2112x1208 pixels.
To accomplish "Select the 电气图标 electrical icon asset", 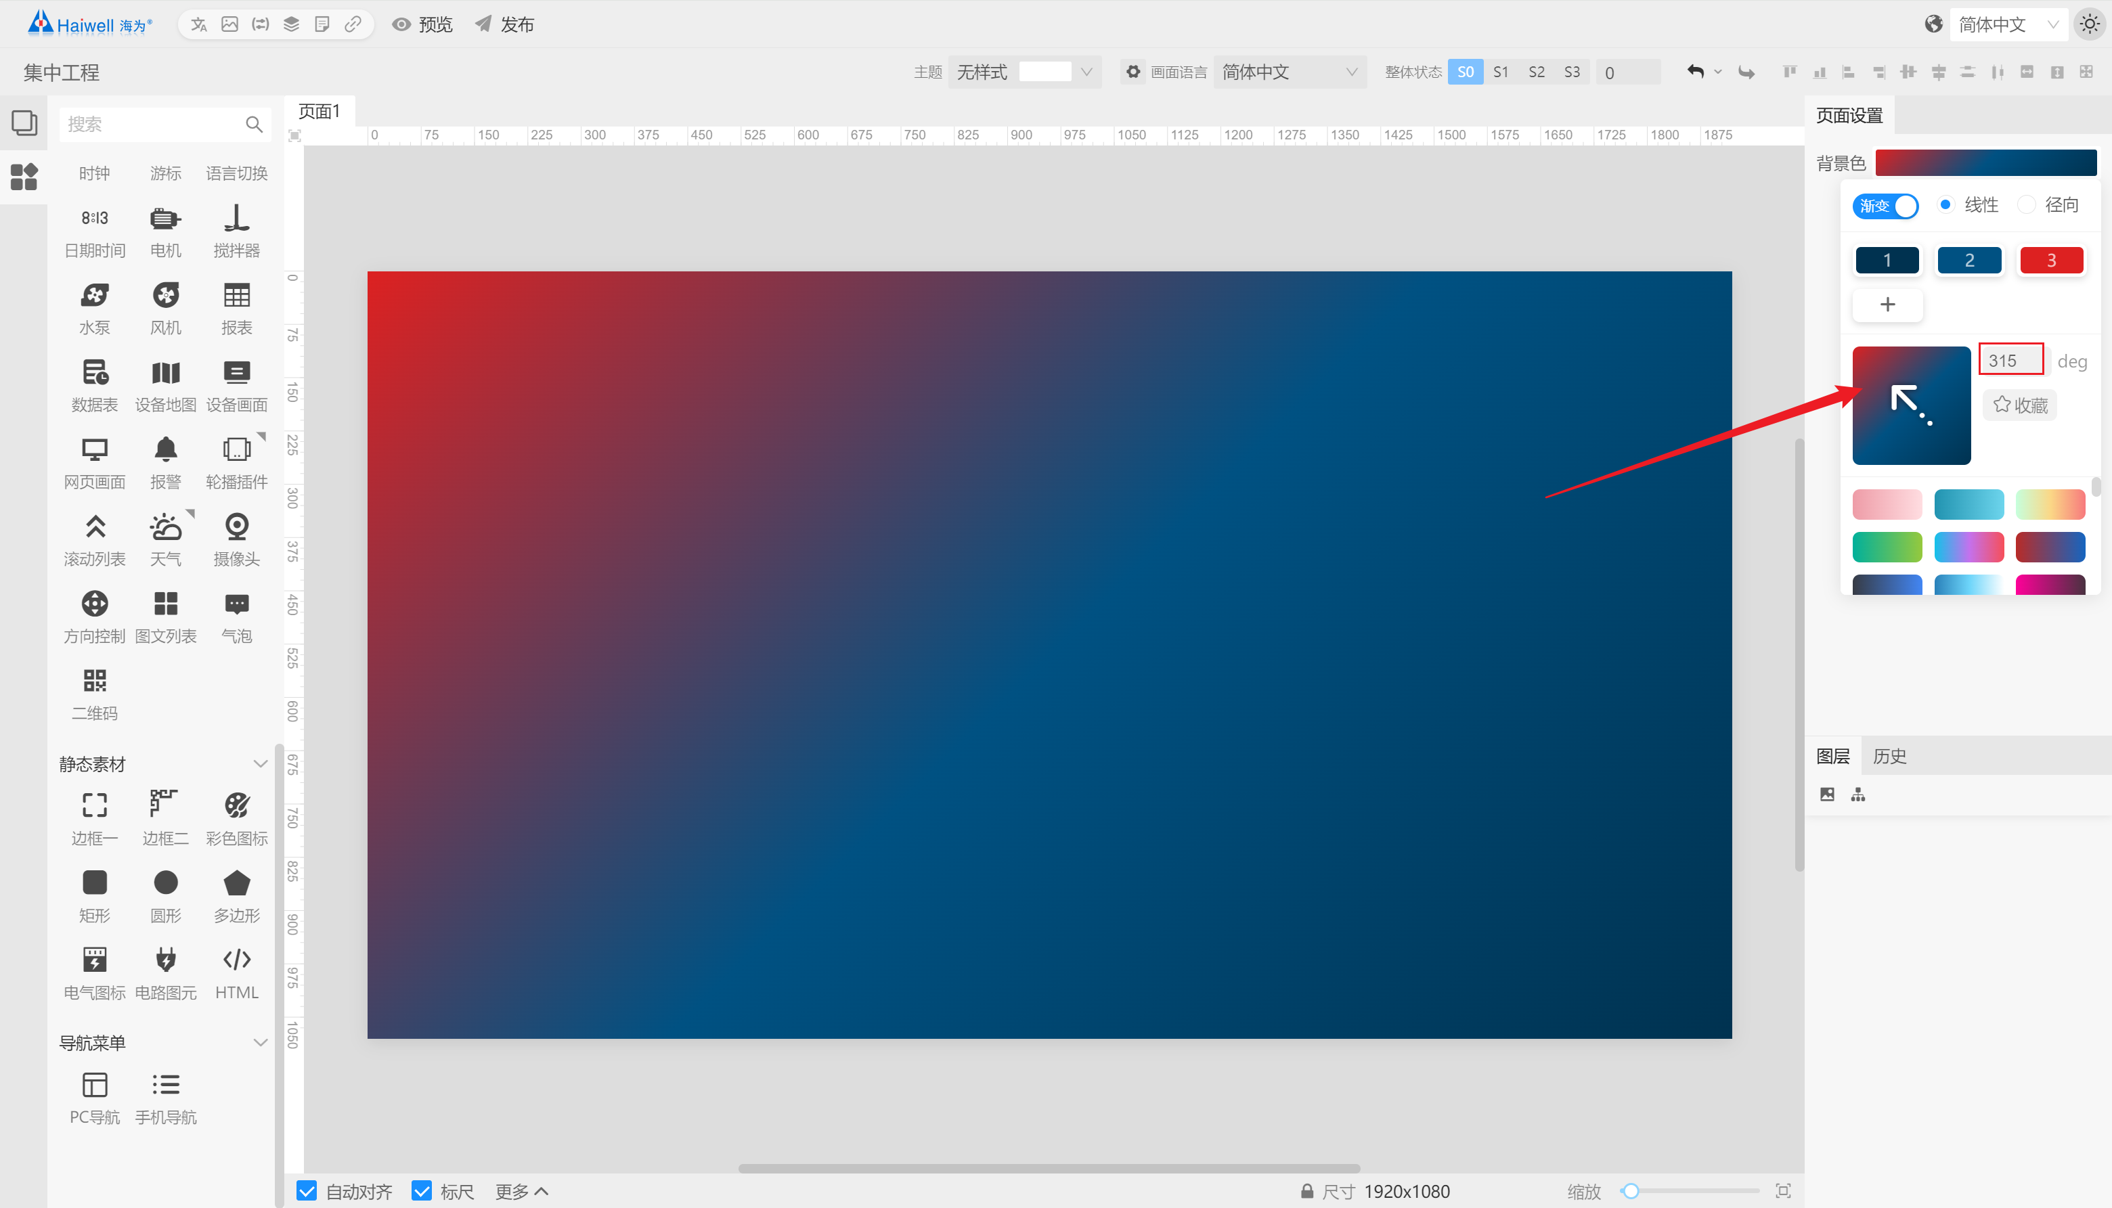I will point(95,974).
